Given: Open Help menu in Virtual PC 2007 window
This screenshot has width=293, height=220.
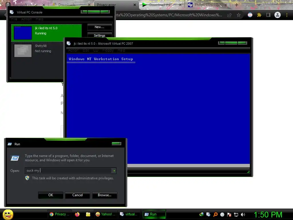Looking at the screenshot, I should pyautogui.click(x=121, y=50).
